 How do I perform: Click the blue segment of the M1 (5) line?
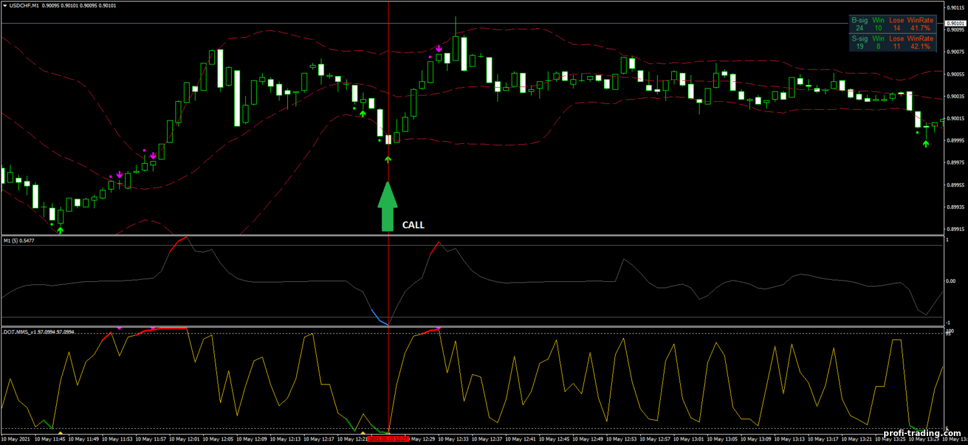(x=379, y=317)
